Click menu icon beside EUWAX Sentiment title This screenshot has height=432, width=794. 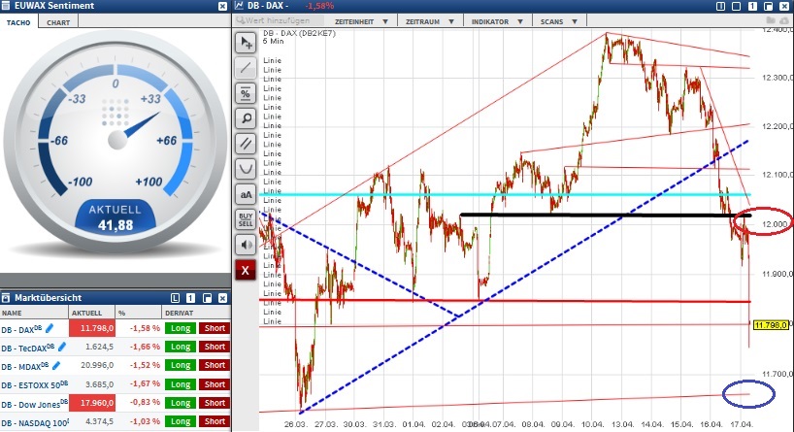[x=6, y=6]
